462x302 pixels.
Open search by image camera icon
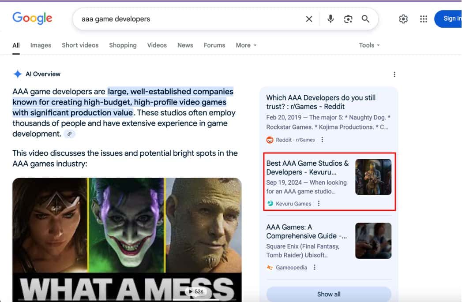(x=348, y=19)
